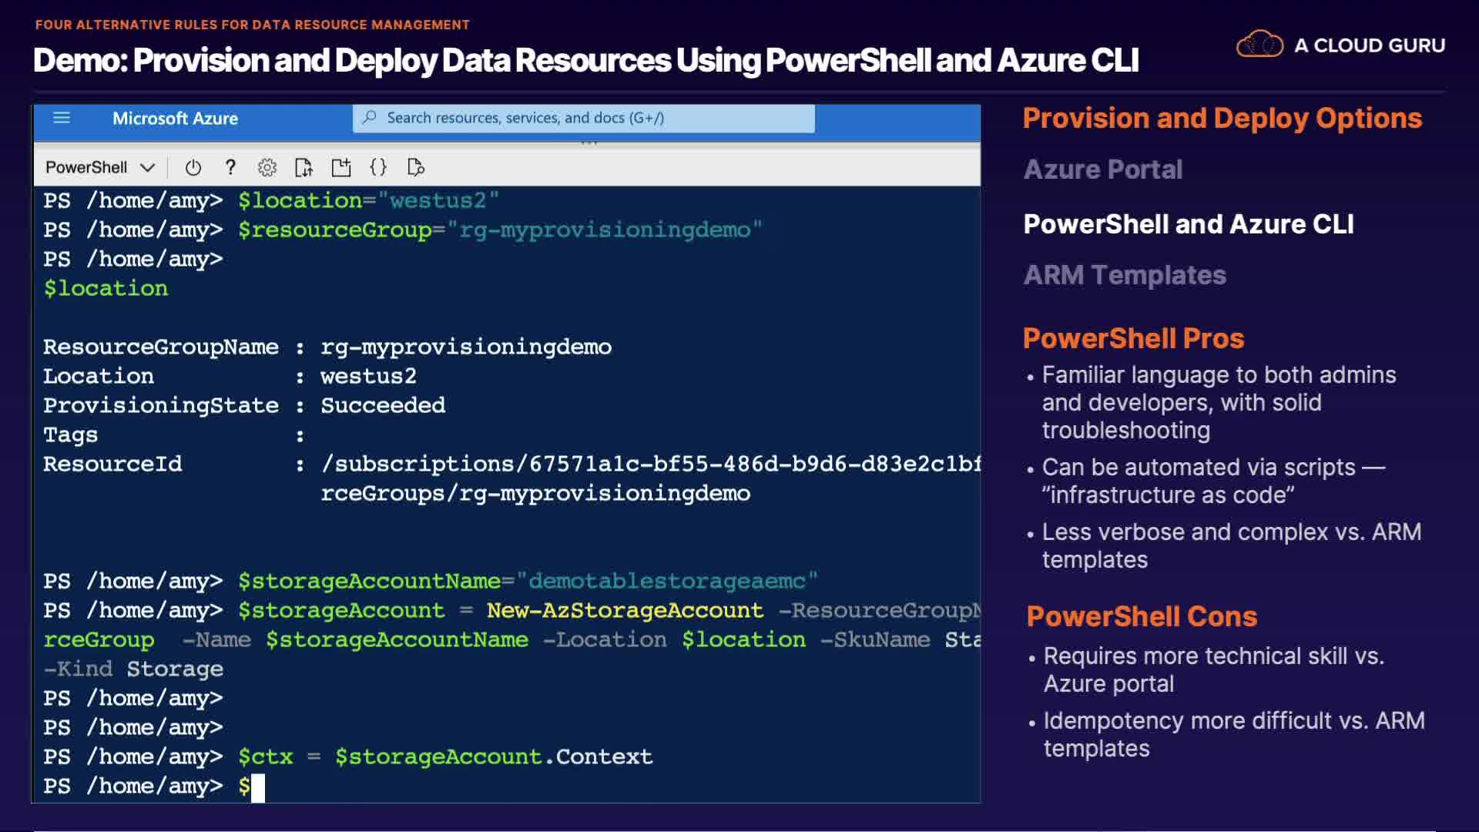The height and width of the screenshot is (832, 1479).
Task: Open the Azure portal hamburger menu
Action: (62, 118)
